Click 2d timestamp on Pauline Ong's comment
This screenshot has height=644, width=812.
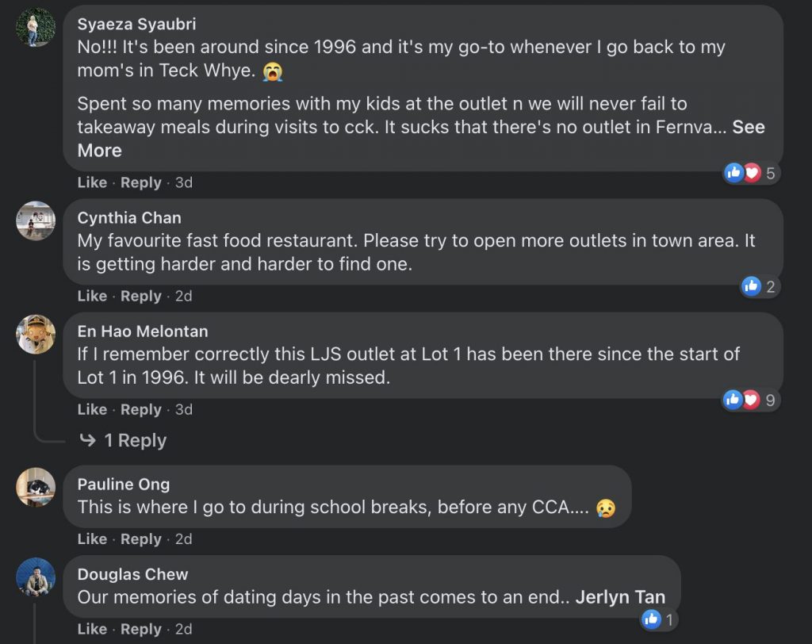click(183, 539)
